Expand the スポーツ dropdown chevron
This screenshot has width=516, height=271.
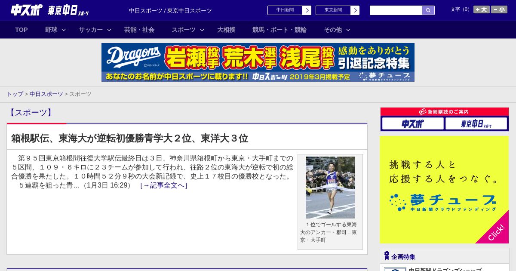coord(202,30)
